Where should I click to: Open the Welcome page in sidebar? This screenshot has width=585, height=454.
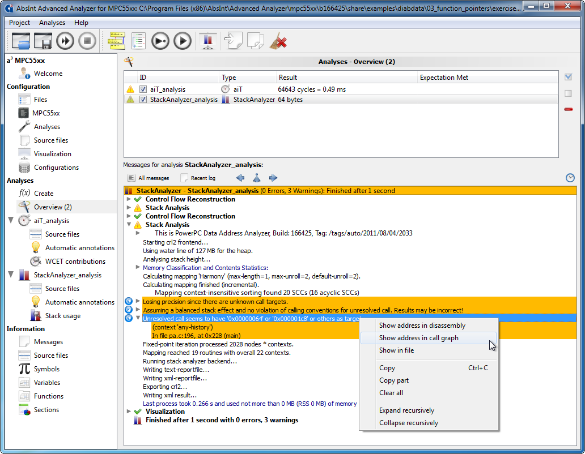(x=48, y=74)
